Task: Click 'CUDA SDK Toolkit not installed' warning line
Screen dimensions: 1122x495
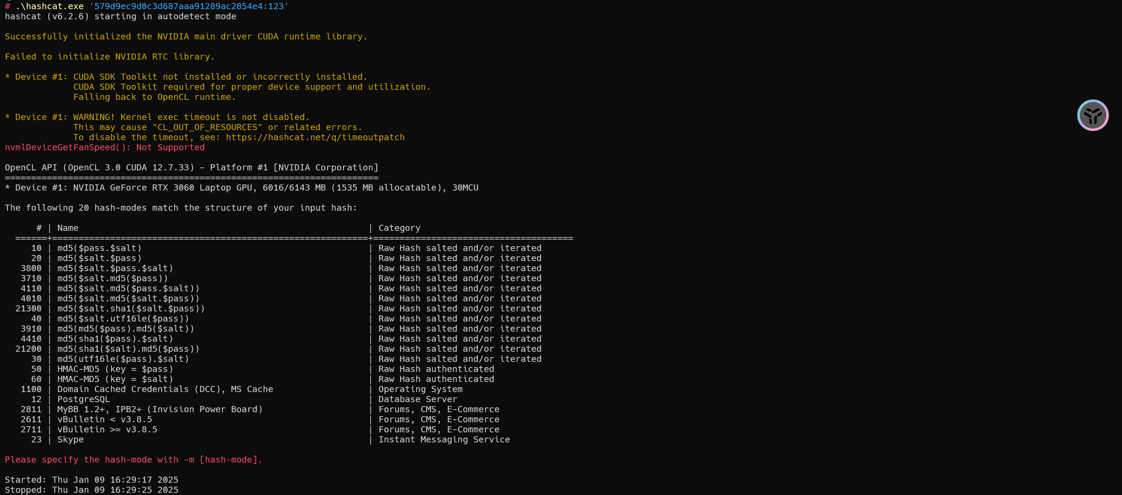Action: point(220,77)
